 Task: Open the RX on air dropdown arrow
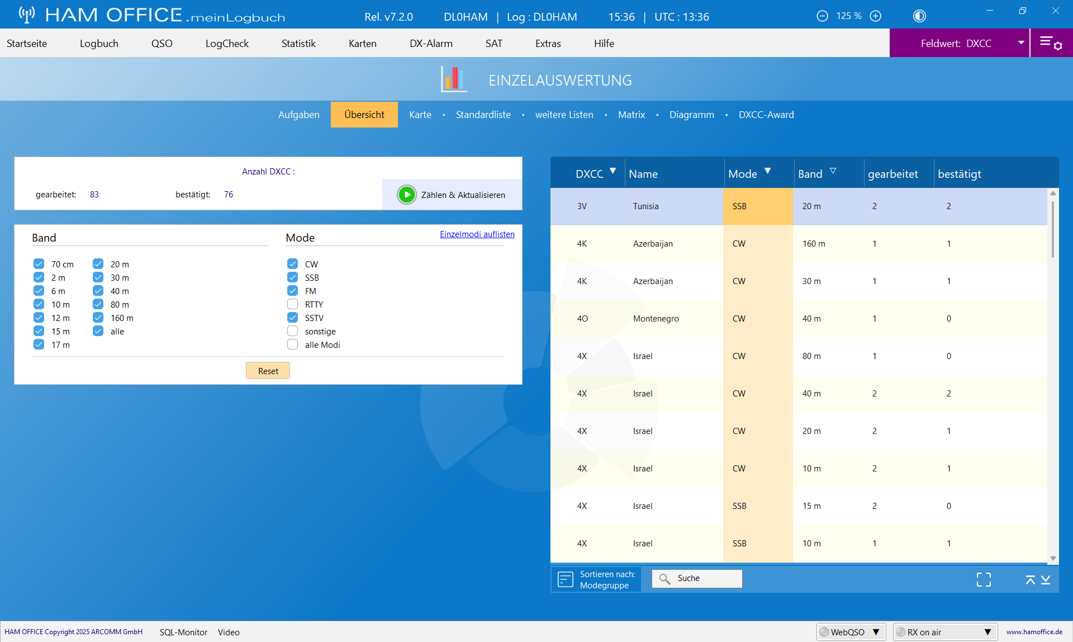[988, 632]
